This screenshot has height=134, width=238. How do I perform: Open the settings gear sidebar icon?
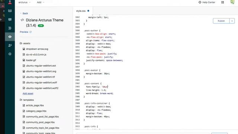(x=10, y=54)
